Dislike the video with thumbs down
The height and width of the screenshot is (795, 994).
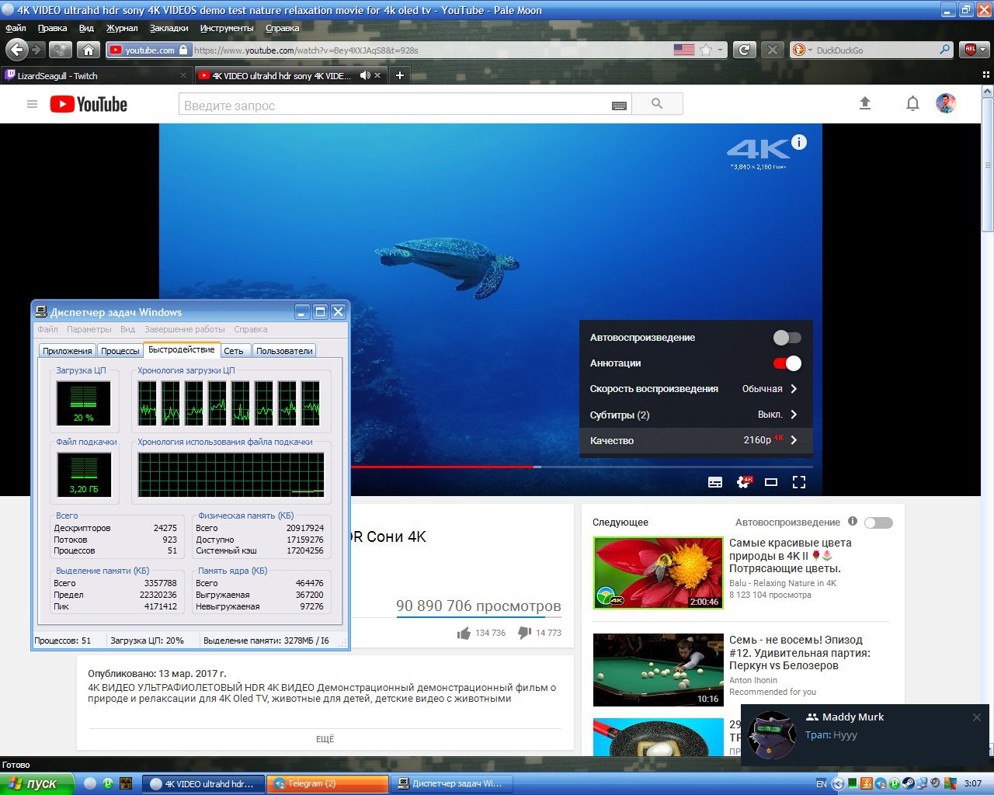pyautogui.click(x=524, y=634)
